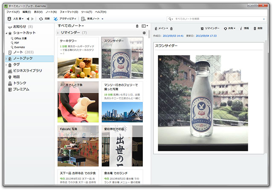Open the ヘルプ(H) menu

(x=101, y=12)
